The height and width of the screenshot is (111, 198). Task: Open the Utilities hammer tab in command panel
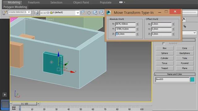click(184, 19)
